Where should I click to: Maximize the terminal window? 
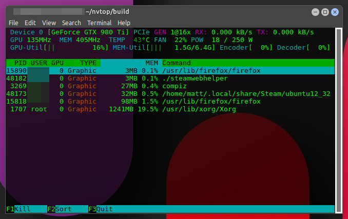tap(325, 11)
